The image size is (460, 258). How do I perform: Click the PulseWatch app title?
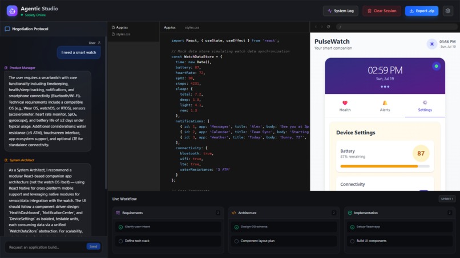coord(332,42)
